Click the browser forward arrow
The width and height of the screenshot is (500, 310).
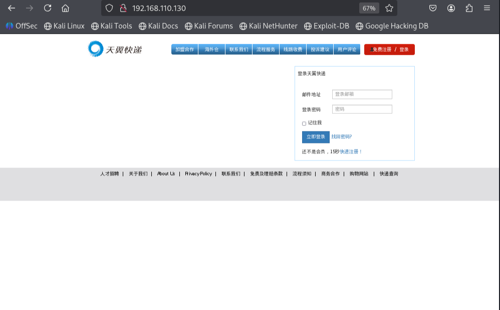(30, 9)
